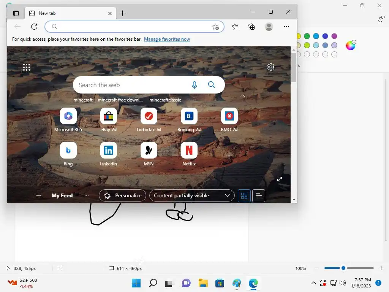389x292 pixels.
Task: Open the app launcher grid icon
Action: pos(27,67)
